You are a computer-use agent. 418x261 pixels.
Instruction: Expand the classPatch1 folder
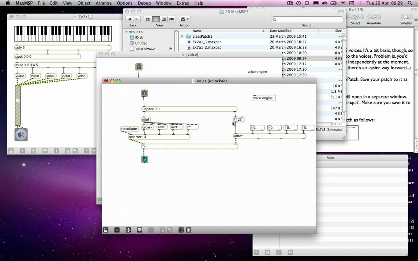pos(183,36)
